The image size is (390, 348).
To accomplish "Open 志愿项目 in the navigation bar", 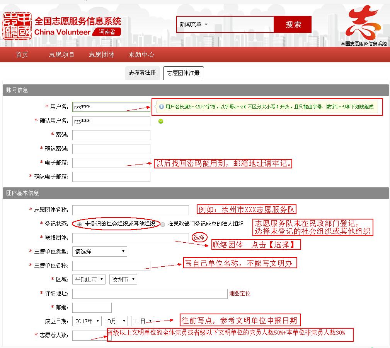I will (61, 55).
